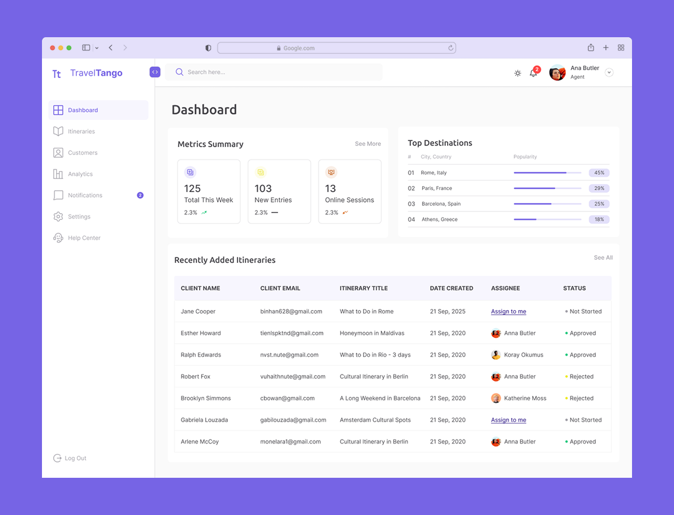Viewport: 674px width, 515px height.
Task: Click the Rome popularity progress bar
Action: [x=547, y=172]
